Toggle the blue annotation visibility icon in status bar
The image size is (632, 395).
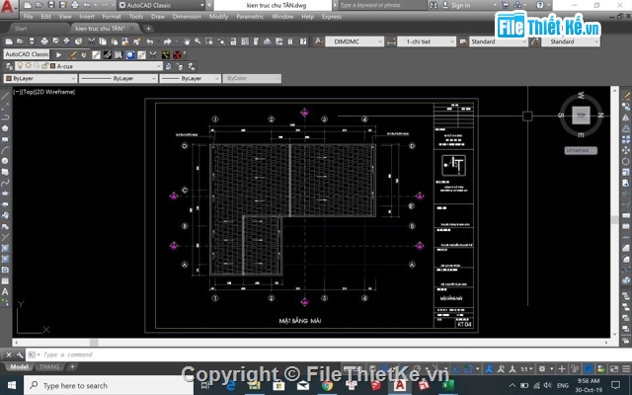(489, 368)
